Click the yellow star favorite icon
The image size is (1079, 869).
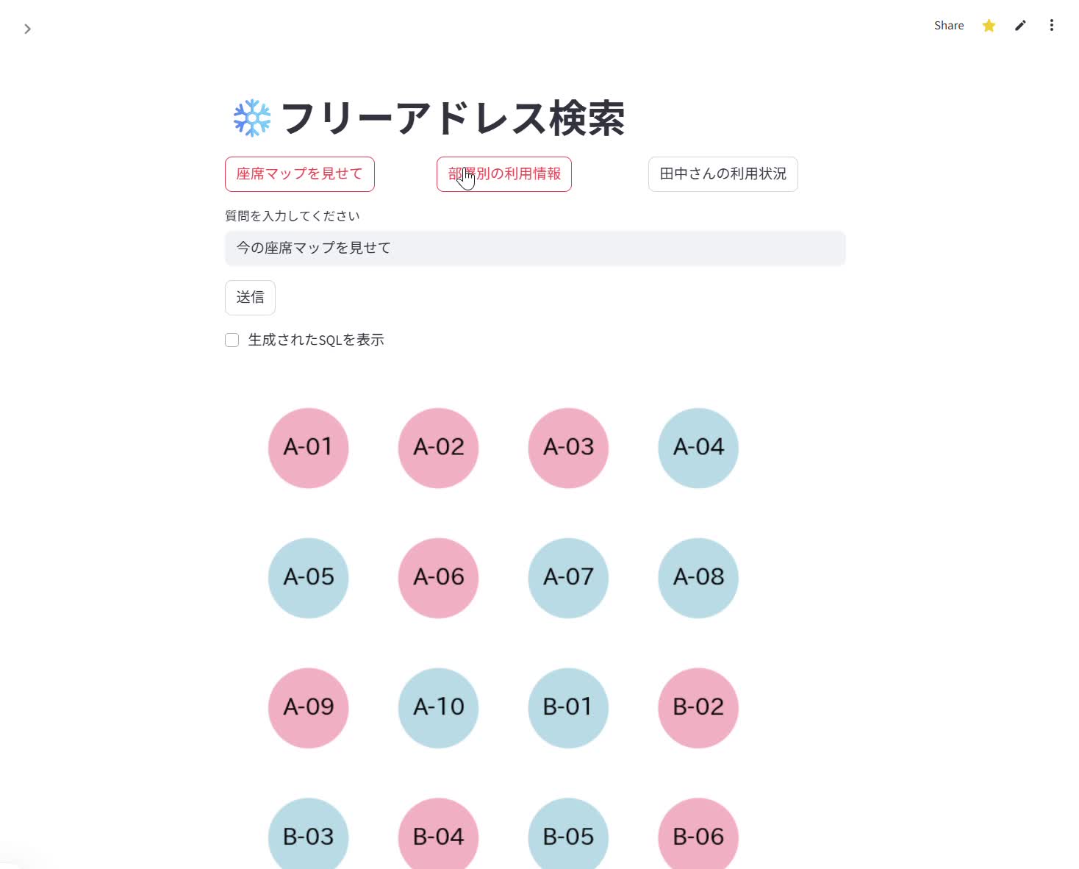(x=989, y=26)
